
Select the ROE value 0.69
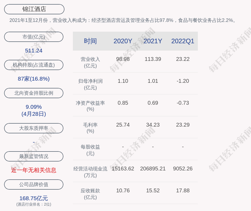[x=153, y=103]
